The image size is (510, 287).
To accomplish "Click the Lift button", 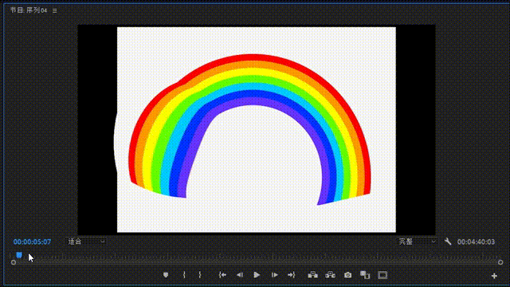I will click(313, 275).
